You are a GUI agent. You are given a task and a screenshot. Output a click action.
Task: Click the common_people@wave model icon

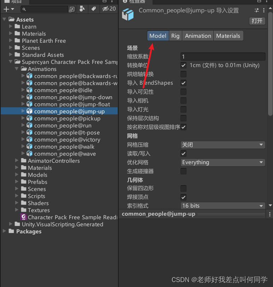[29, 154]
